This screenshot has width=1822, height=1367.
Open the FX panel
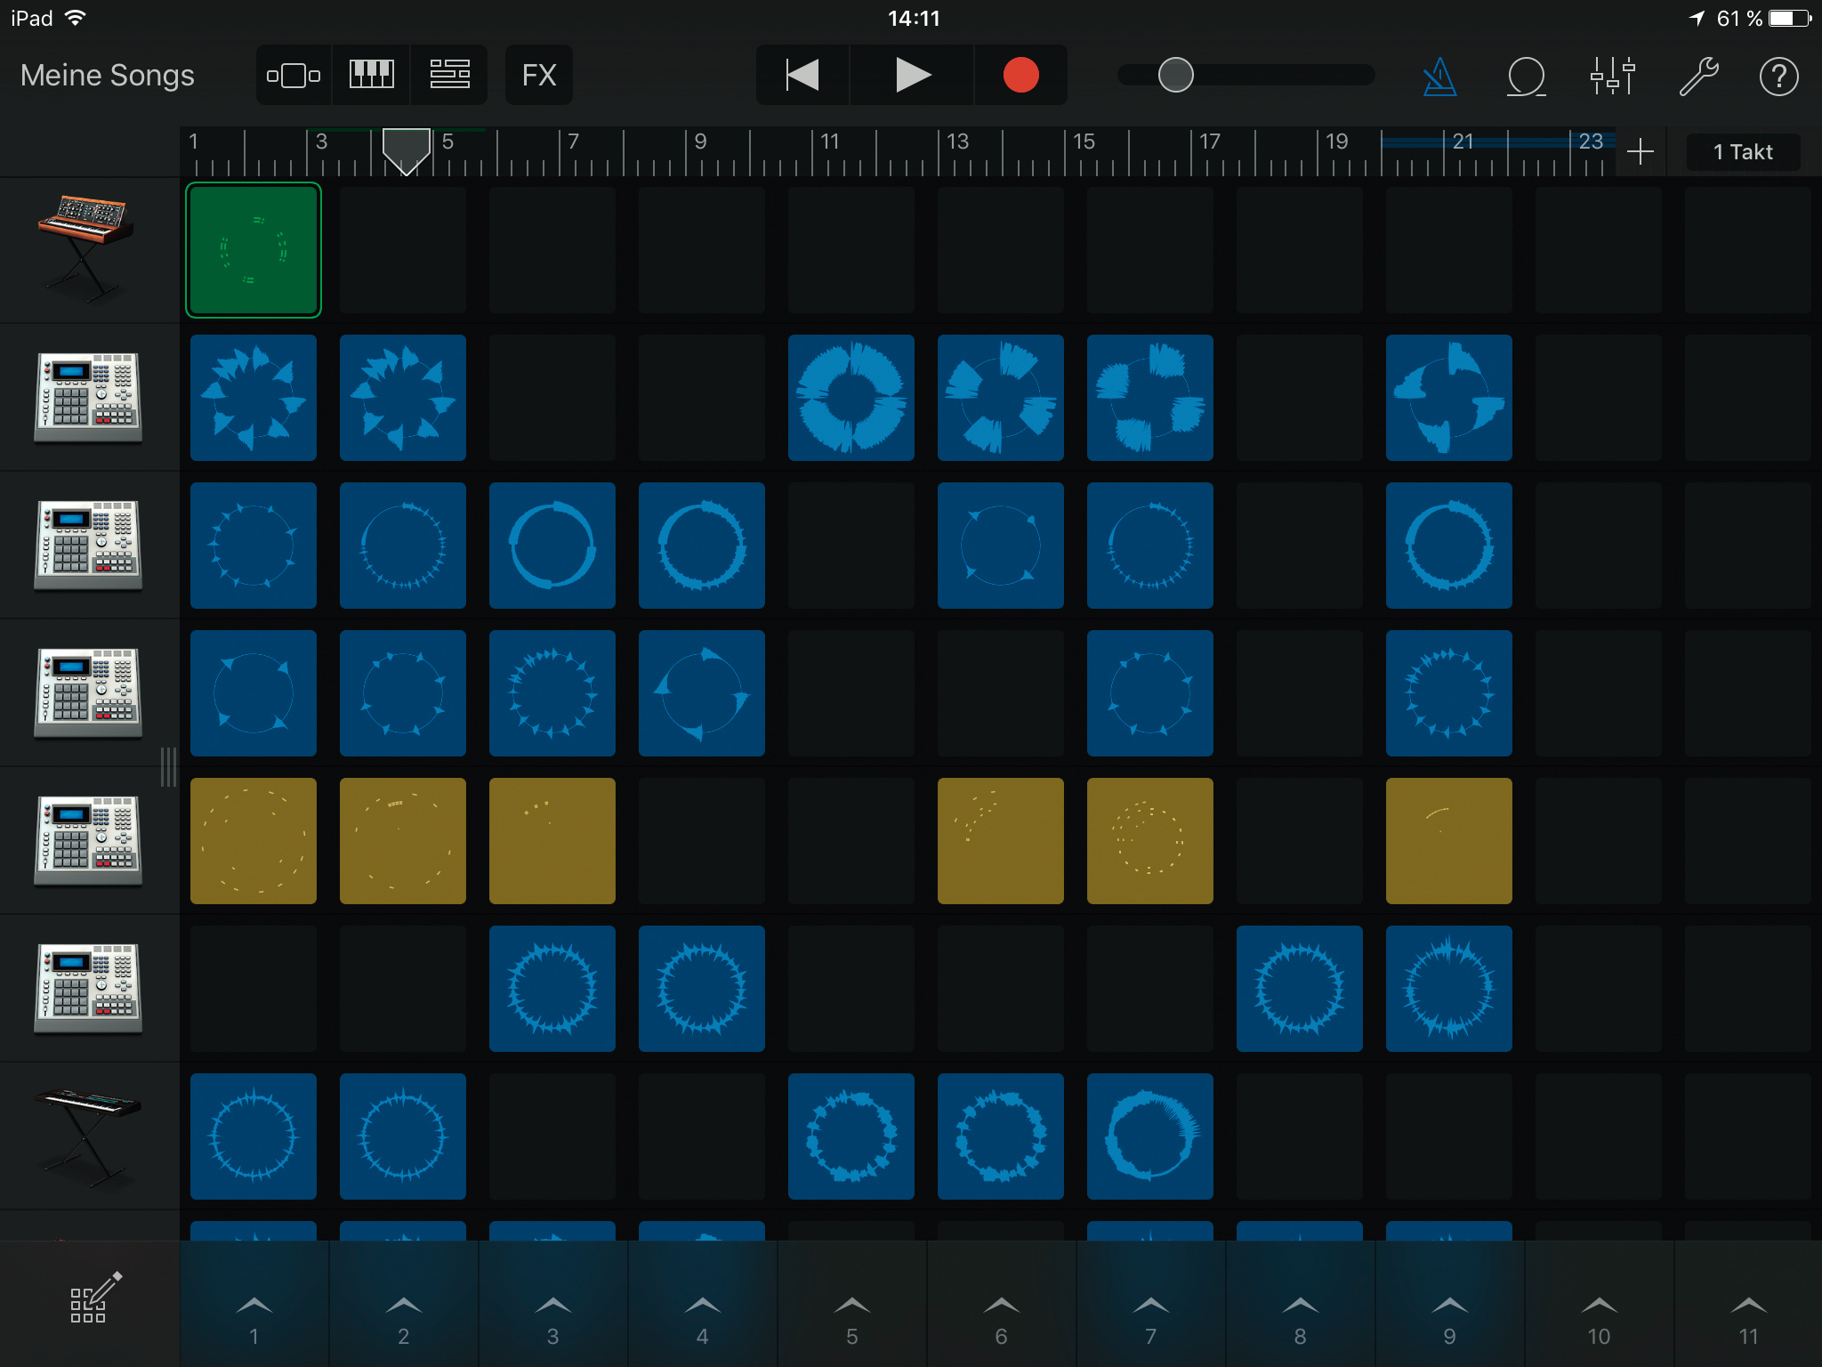point(538,75)
